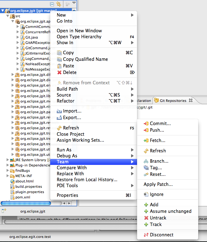
Task: Click the Branch icon in Team submenu
Action: pos(146,161)
